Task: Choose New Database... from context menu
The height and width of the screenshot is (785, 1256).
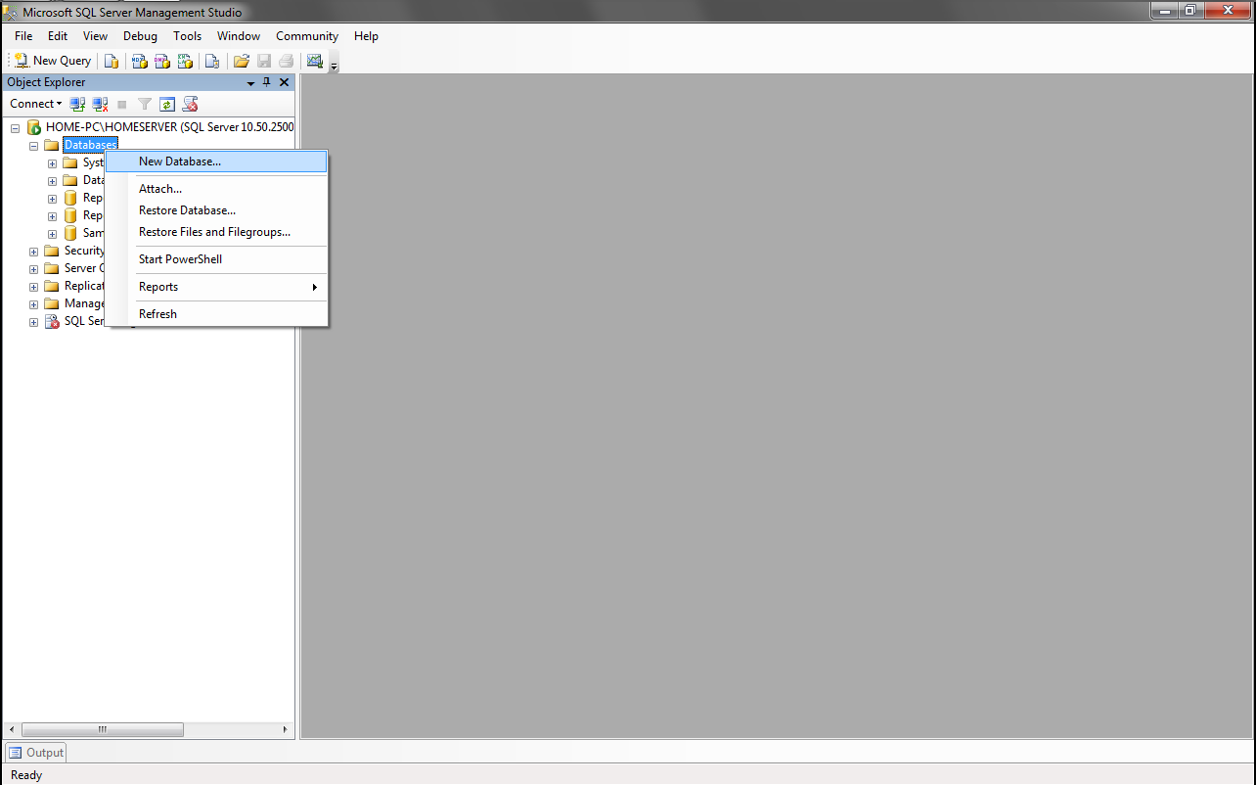Action: tap(216, 162)
